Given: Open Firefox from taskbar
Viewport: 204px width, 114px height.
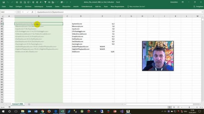Looking at the screenshot, I should (x=49, y=111).
